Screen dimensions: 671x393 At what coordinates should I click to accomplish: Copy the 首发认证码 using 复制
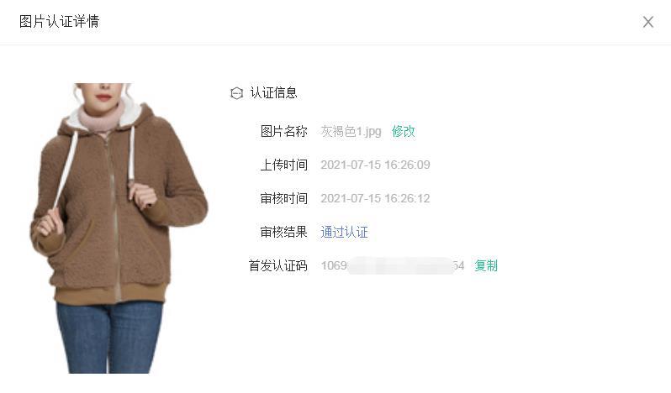tap(486, 265)
